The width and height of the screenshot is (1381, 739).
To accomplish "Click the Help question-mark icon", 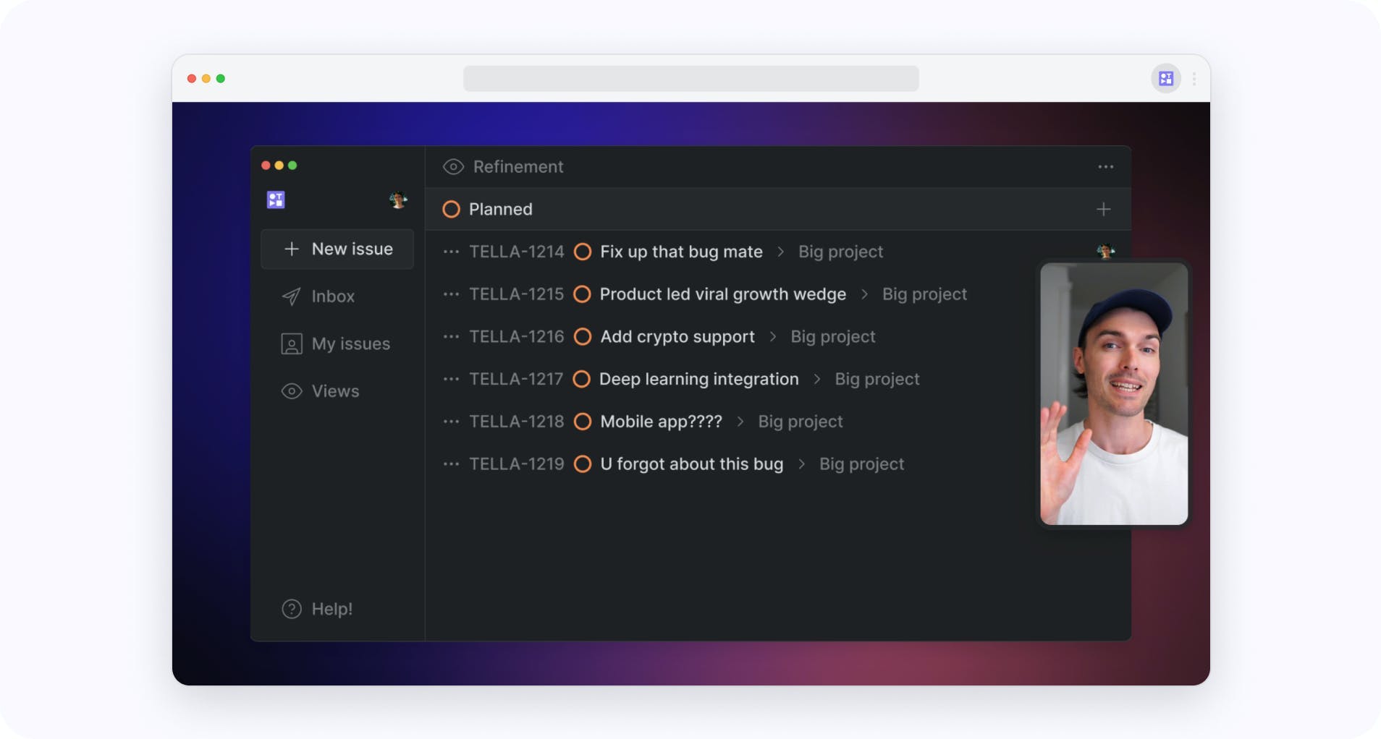I will point(291,609).
